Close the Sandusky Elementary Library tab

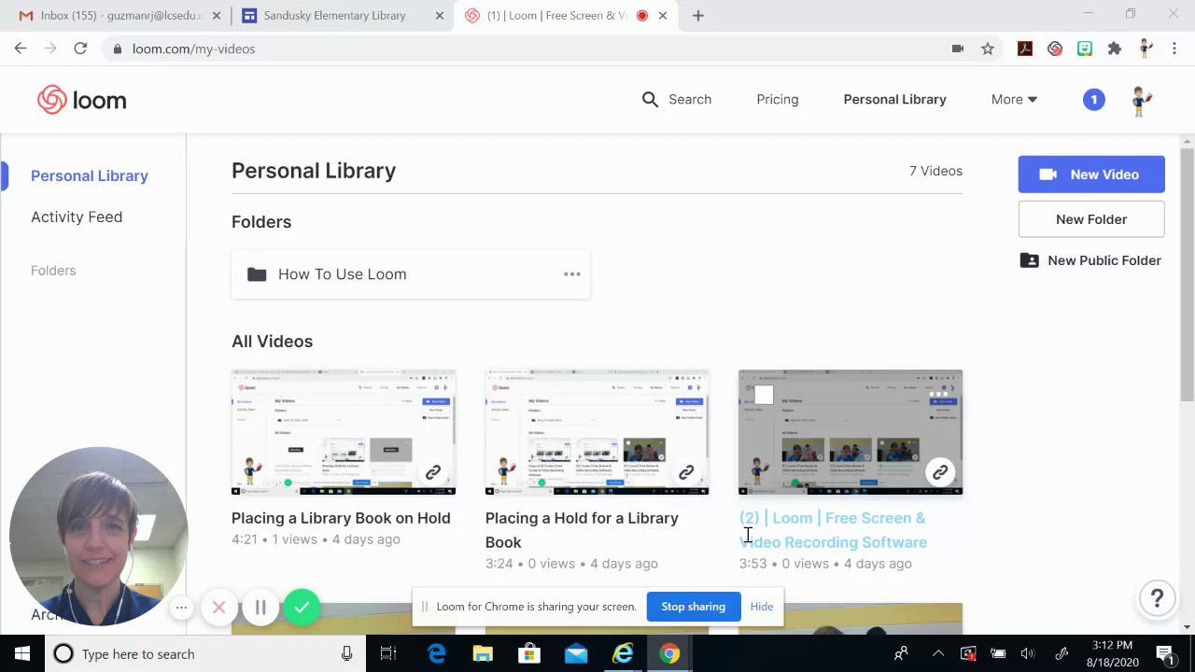click(x=440, y=16)
